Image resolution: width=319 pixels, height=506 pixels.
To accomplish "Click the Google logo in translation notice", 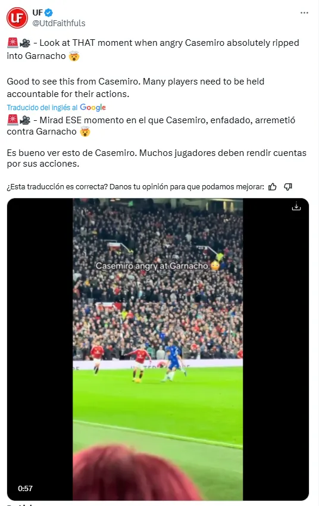I will coord(93,108).
